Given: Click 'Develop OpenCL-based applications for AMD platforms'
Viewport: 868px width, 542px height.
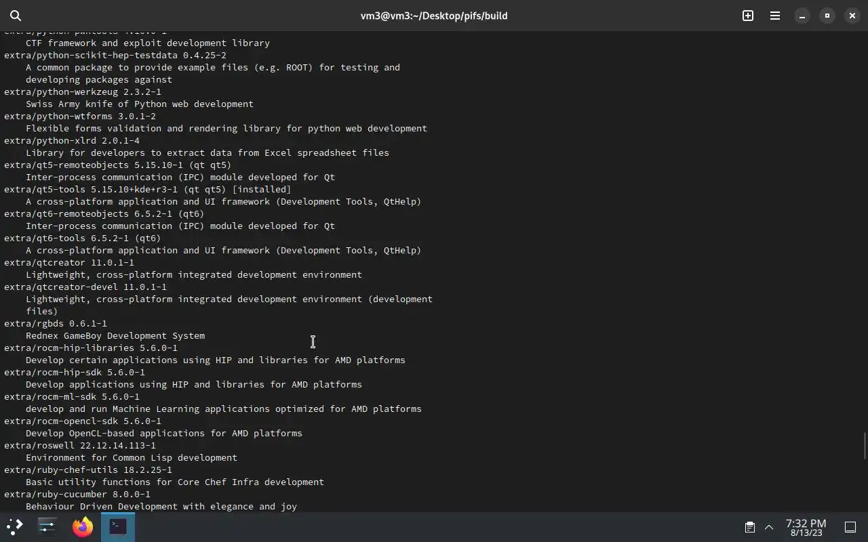Looking at the screenshot, I should 164,433.
